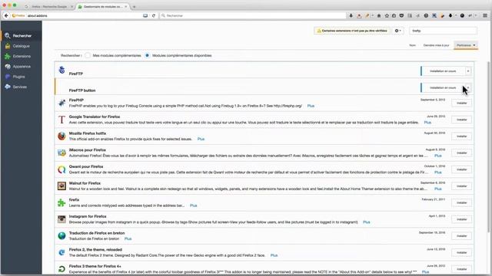Click the Firefox 3 theme green arrow icon

(x=61, y=269)
